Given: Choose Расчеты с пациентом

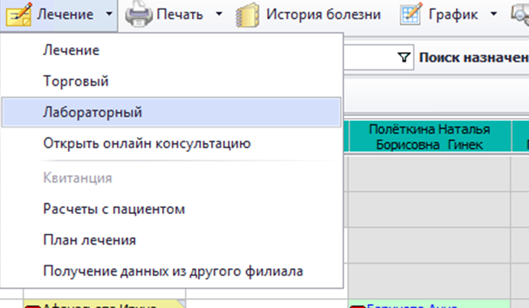Looking at the screenshot, I should tap(114, 209).
